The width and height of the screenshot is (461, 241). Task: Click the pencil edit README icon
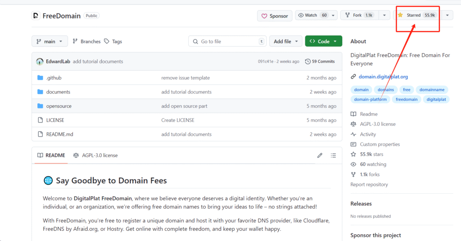[x=320, y=155]
